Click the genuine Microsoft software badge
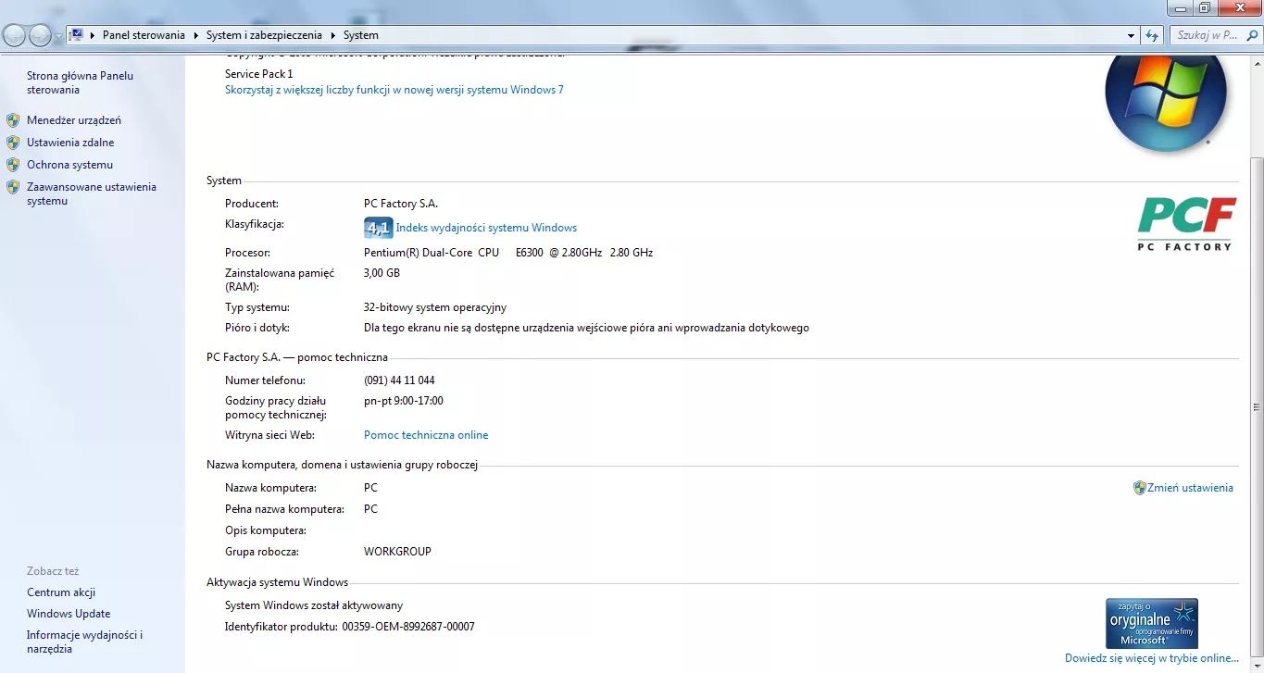 tap(1152, 623)
